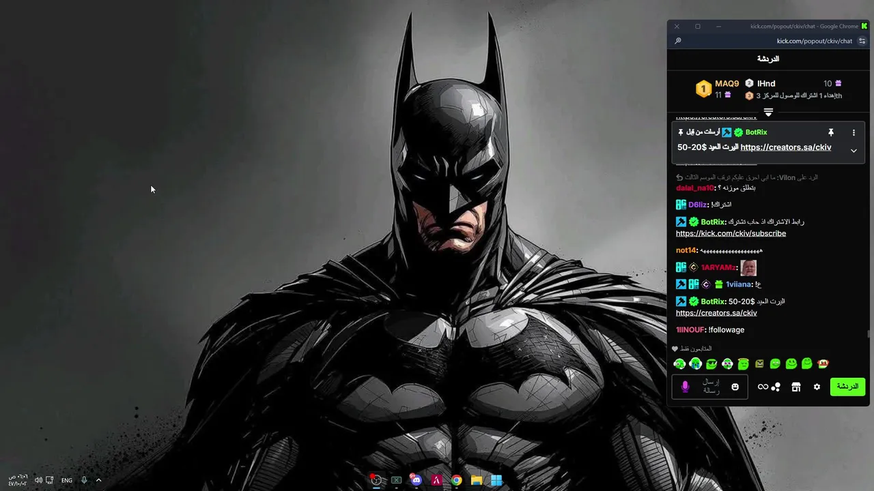Open Discord from the taskbar
Screen dimensions: 874x491
pyautogui.click(x=416, y=480)
